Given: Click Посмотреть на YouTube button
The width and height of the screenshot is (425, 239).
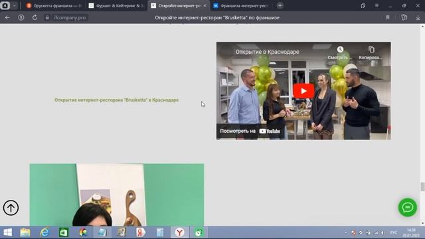Looking at the screenshot, I should click(250, 131).
